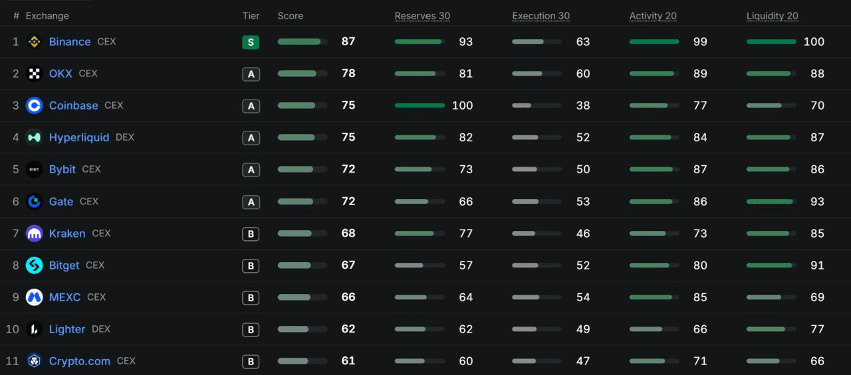
Task: Click Binance's Liquidity progress bar
Action: 771,42
